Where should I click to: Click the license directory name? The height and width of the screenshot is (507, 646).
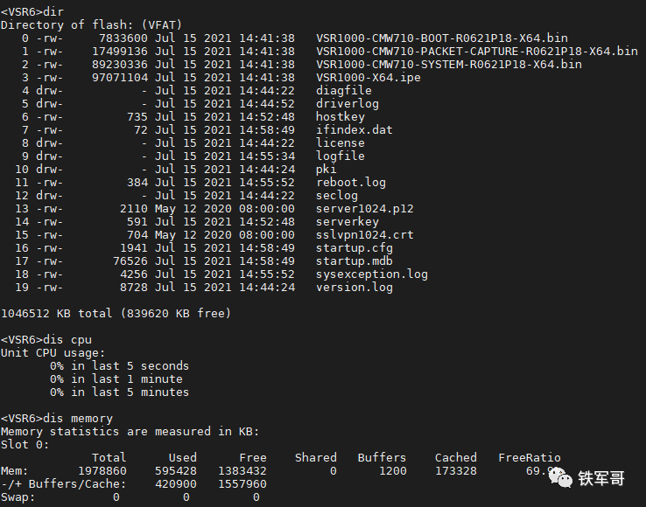tap(341, 143)
